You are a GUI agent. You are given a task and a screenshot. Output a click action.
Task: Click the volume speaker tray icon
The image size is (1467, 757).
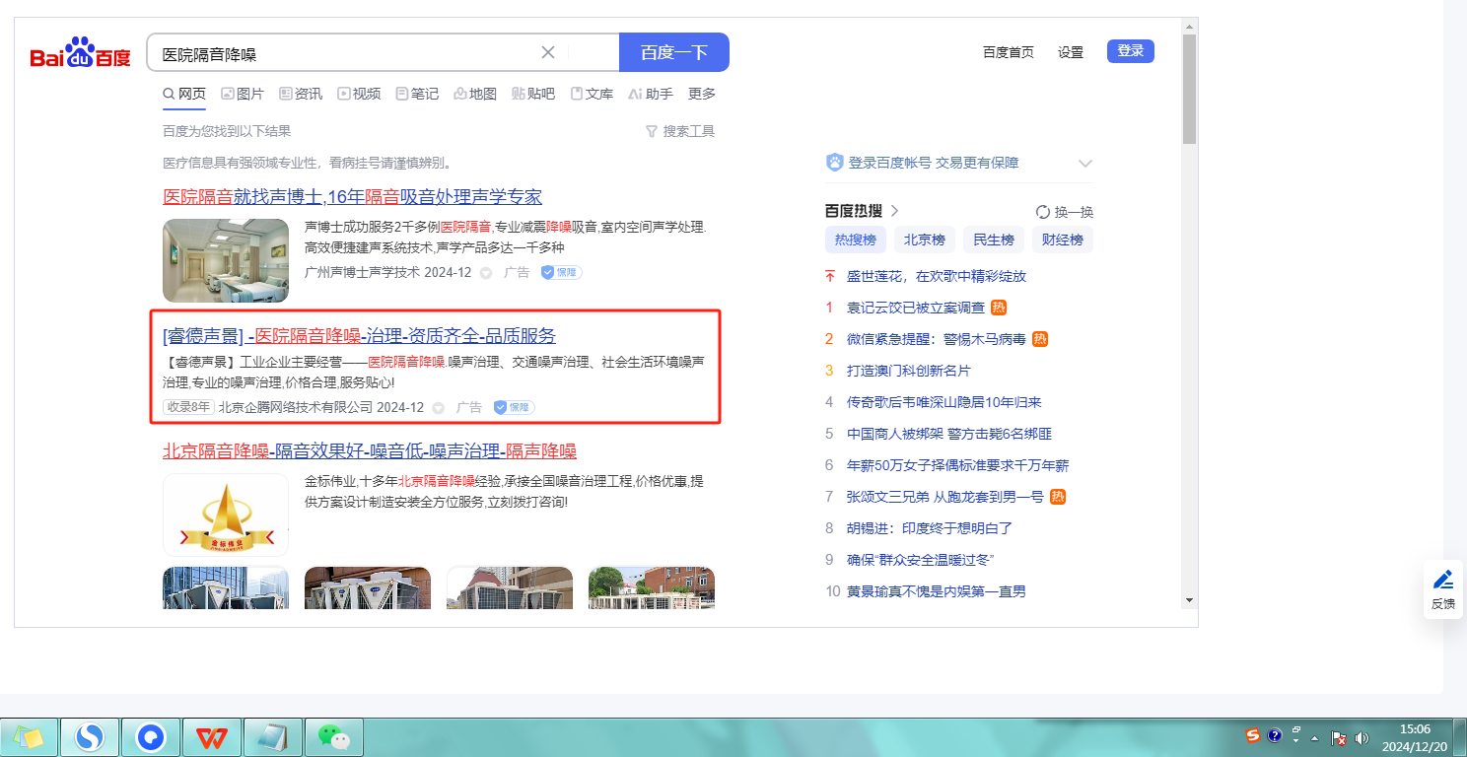tap(1362, 737)
